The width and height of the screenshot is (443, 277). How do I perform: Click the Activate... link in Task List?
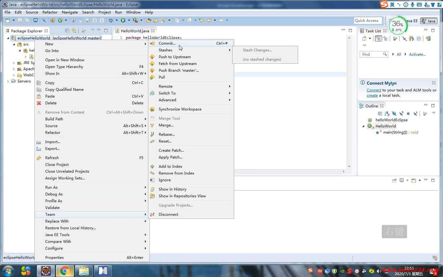[417, 54]
